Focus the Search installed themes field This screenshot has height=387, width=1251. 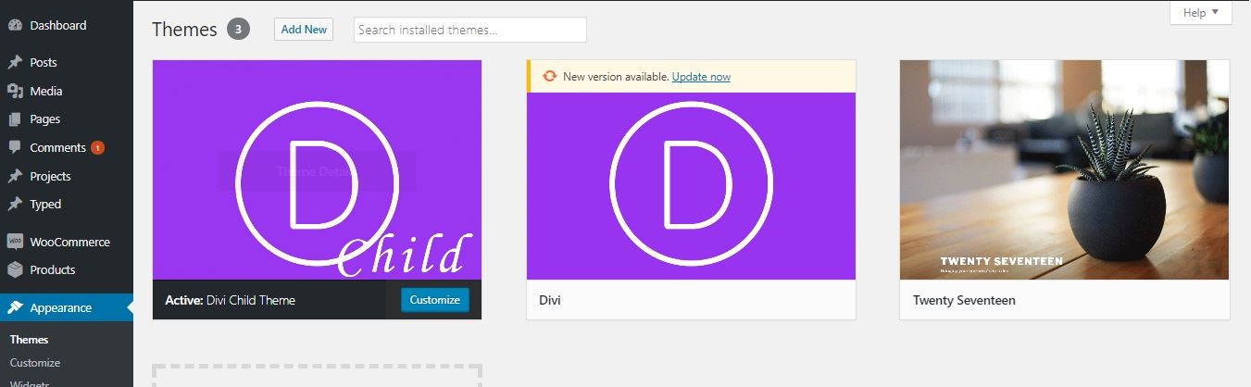point(470,30)
